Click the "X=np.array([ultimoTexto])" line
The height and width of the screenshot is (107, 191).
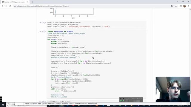63,71
